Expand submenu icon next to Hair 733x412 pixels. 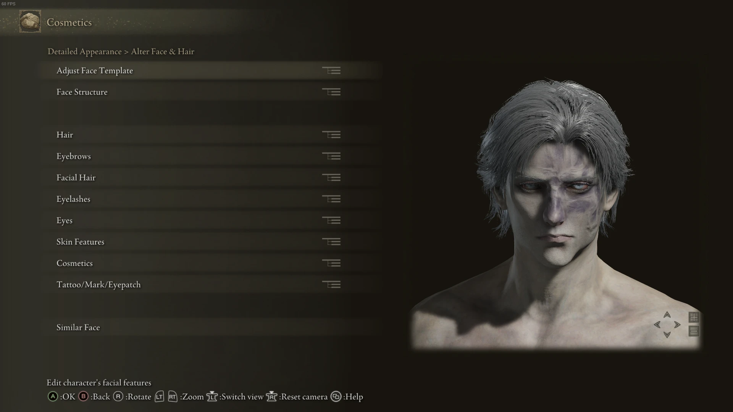(x=331, y=135)
